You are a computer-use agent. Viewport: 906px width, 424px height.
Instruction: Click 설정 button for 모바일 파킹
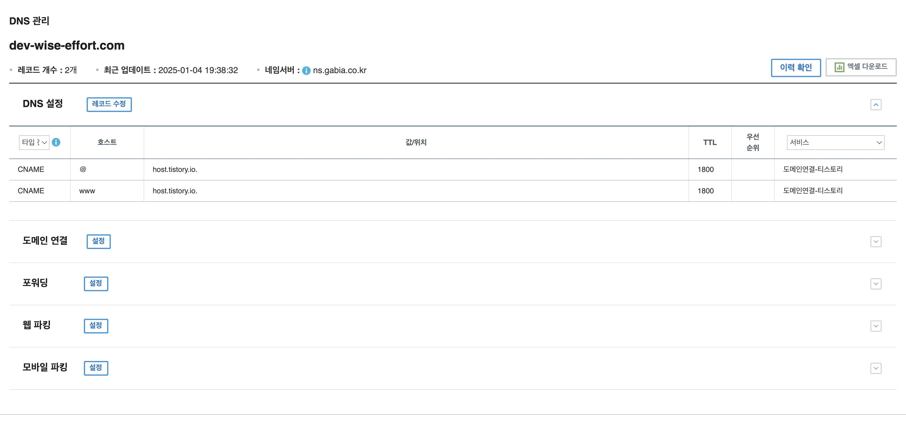pos(96,368)
